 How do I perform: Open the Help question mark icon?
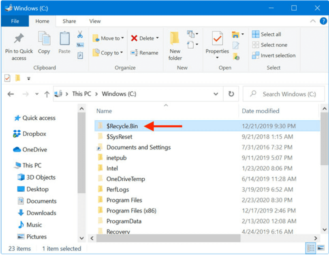pyautogui.click(x=323, y=21)
